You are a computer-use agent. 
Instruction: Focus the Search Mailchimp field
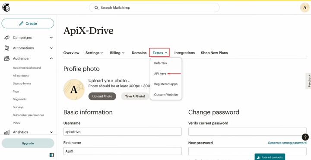coord(154,8)
